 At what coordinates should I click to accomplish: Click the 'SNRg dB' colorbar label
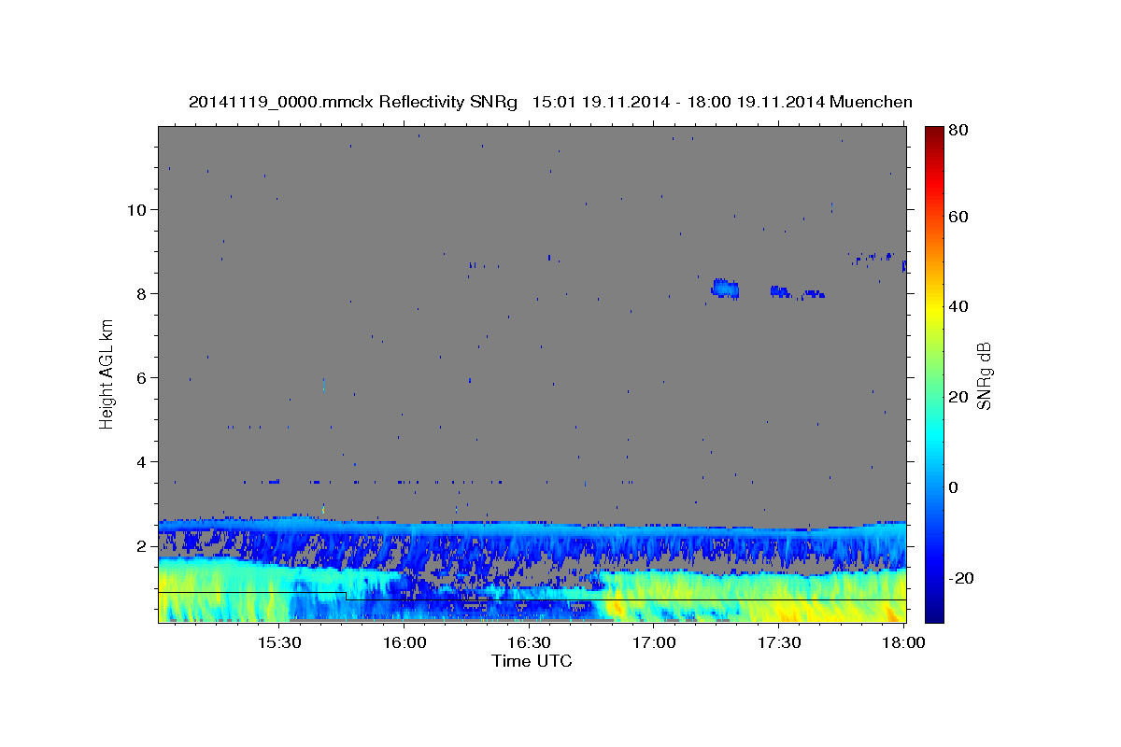click(x=984, y=375)
